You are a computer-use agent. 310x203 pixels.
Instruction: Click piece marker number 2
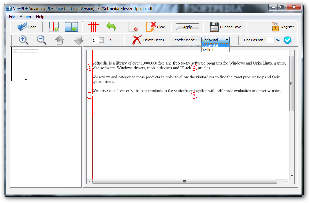[194, 68]
